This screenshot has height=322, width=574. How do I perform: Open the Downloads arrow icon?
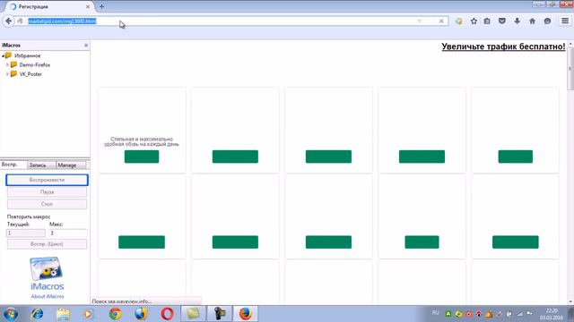(x=517, y=21)
